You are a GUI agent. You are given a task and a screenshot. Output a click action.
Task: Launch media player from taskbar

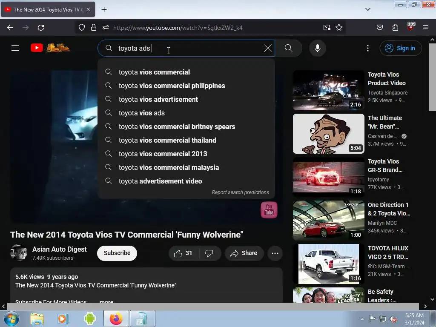tap(63, 318)
